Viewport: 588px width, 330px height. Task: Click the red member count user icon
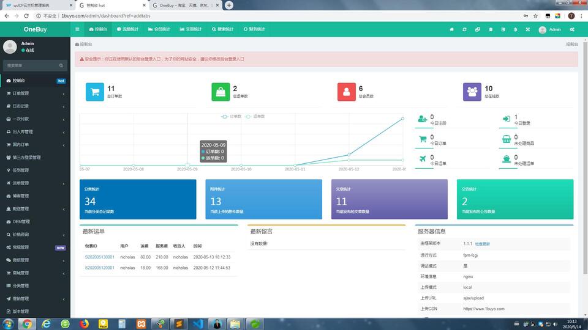pyautogui.click(x=346, y=92)
